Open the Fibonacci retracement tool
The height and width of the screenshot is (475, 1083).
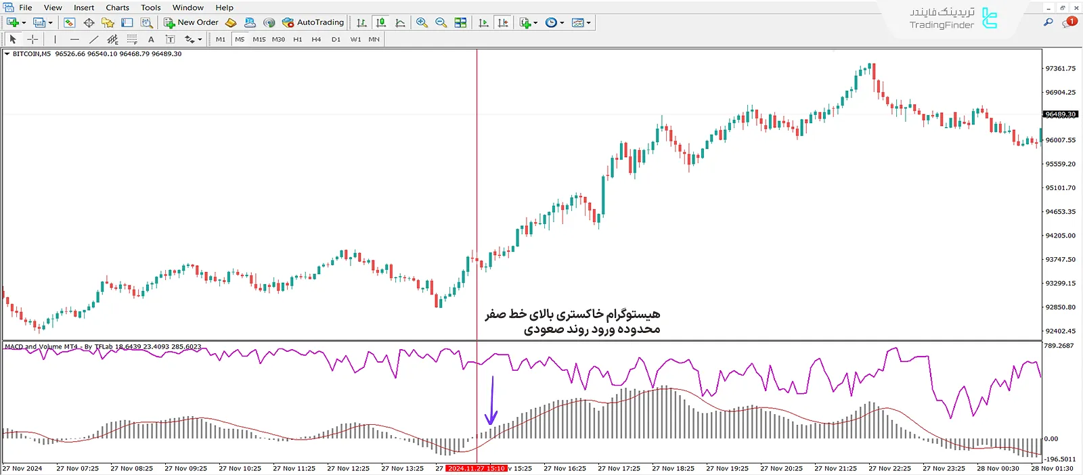[x=132, y=39]
